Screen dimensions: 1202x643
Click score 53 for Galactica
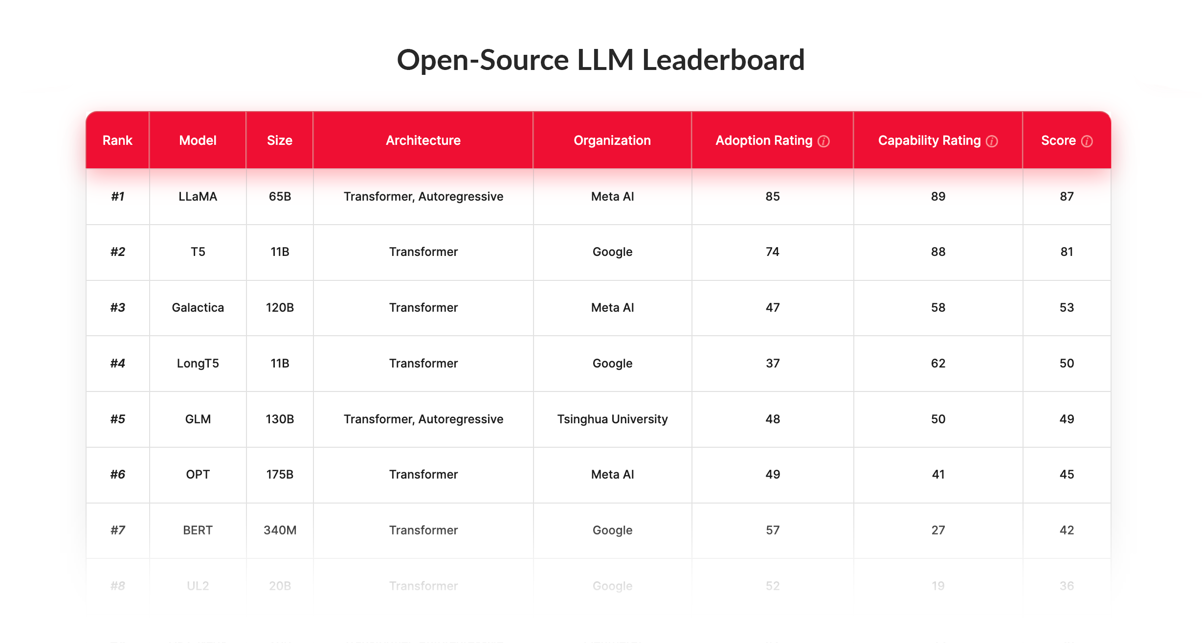pyautogui.click(x=1067, y=307)
